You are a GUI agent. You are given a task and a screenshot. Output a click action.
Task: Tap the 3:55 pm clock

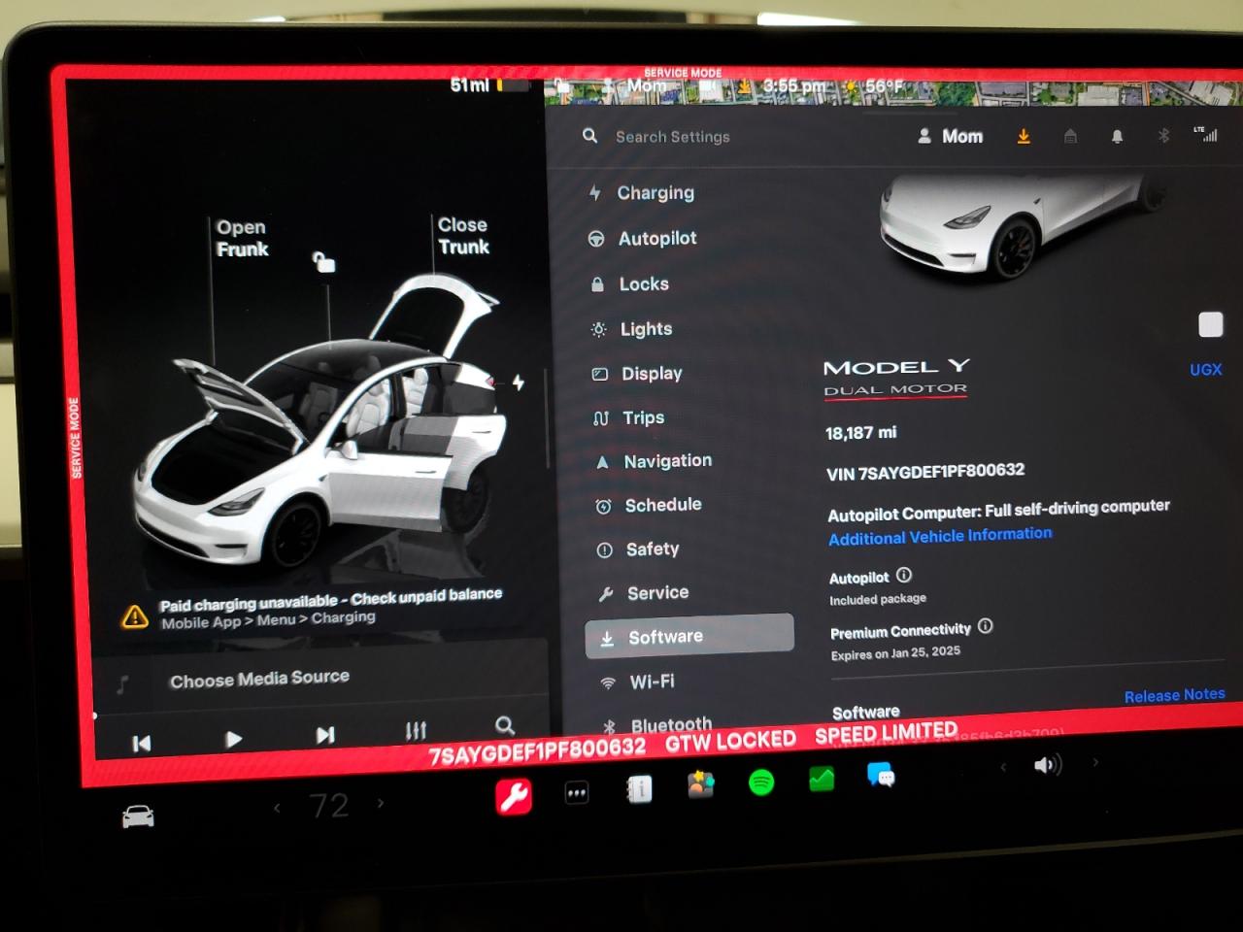[793, 86]
